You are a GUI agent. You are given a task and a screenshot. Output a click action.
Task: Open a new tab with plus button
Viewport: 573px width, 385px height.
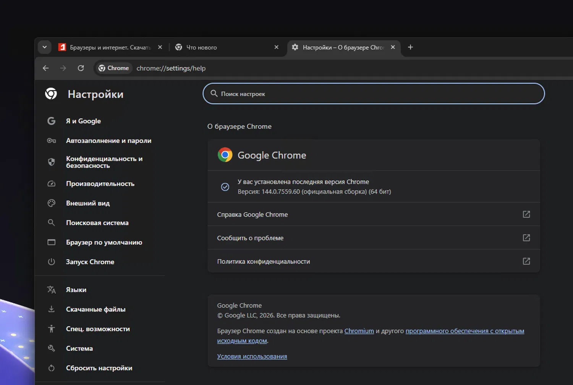[x=410, y=47]
